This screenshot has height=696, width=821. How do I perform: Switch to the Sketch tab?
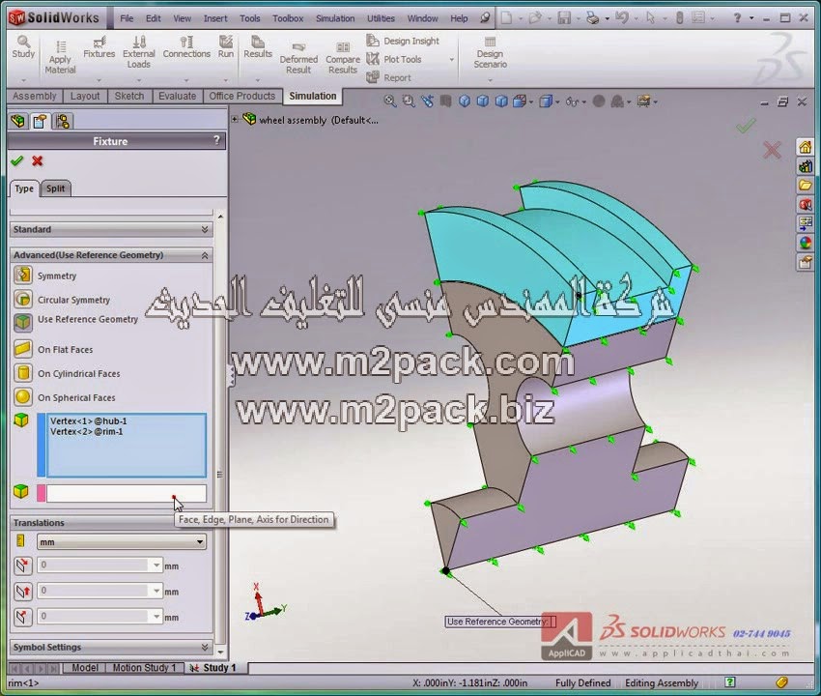pos(129,96)
